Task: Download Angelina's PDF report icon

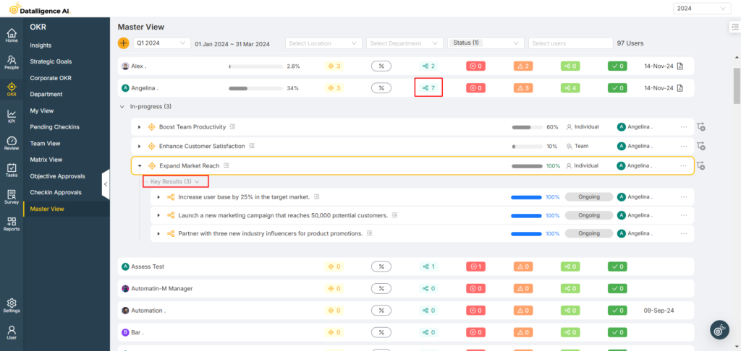Action: click(x=679, y=88)
